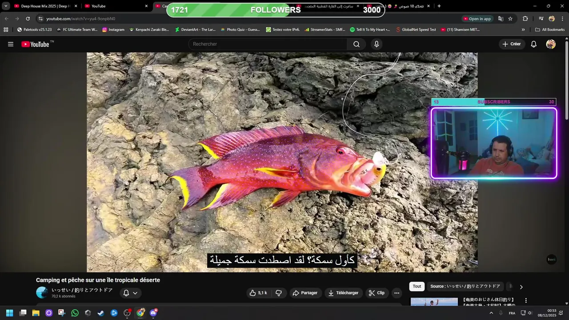This screenshot has height=320, width=569.
Task: Open the DeviantArt bookmark
Action: 195,30
